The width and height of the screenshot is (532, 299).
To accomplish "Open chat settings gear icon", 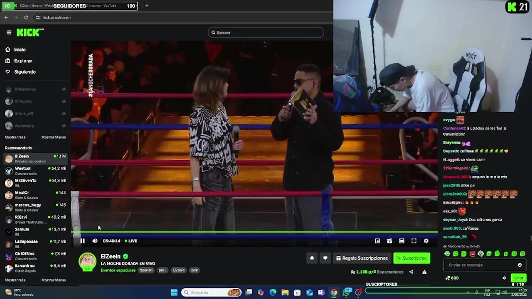I will point(504,278).
